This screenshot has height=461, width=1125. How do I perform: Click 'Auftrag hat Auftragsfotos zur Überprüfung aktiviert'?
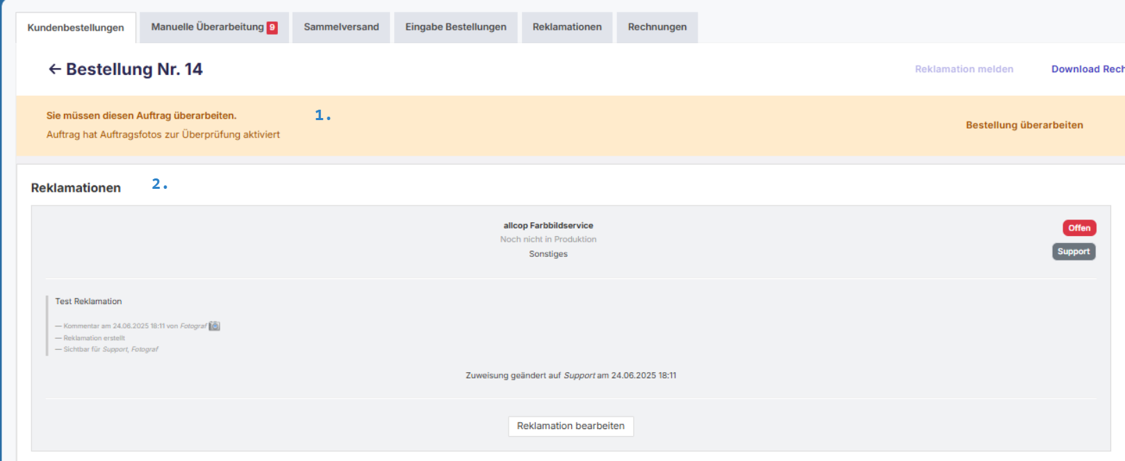click(163, 135)
